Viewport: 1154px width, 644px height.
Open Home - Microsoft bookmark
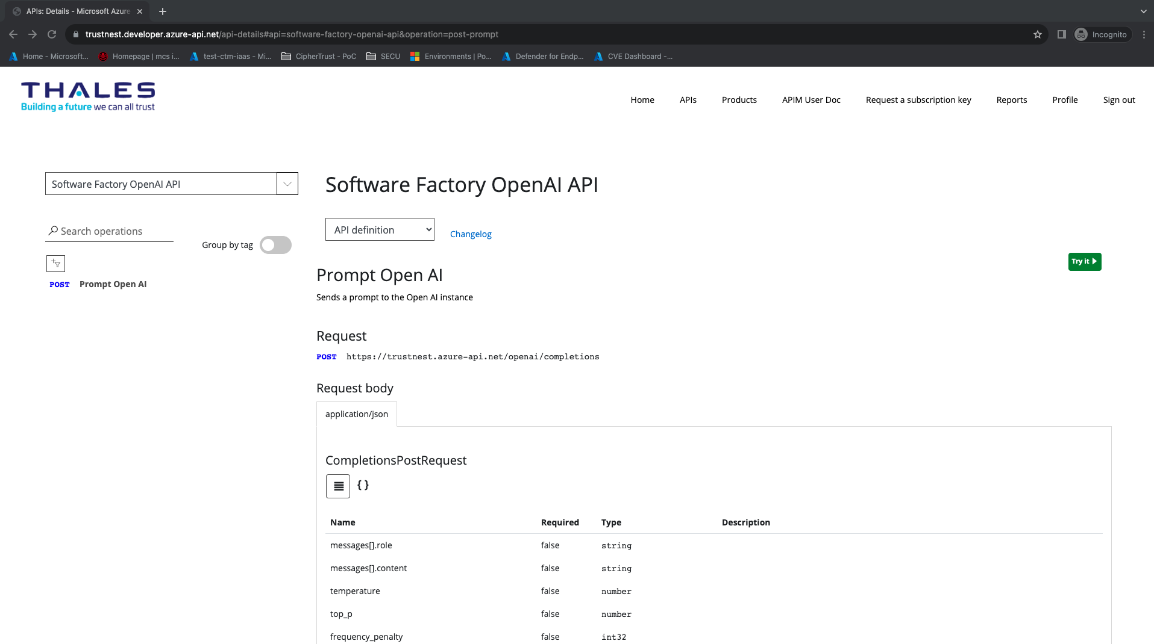click(x=49, y=57)
